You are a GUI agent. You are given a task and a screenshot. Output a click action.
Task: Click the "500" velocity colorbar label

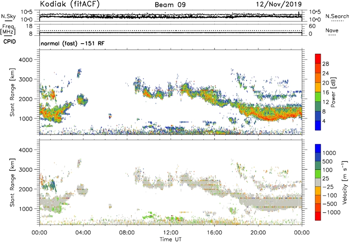point(328,162)
